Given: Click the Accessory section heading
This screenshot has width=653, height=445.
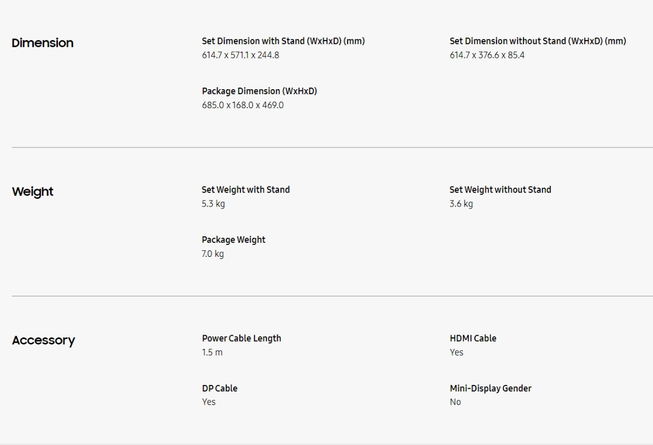Looking at the screenshot, I should click(43, 341).
